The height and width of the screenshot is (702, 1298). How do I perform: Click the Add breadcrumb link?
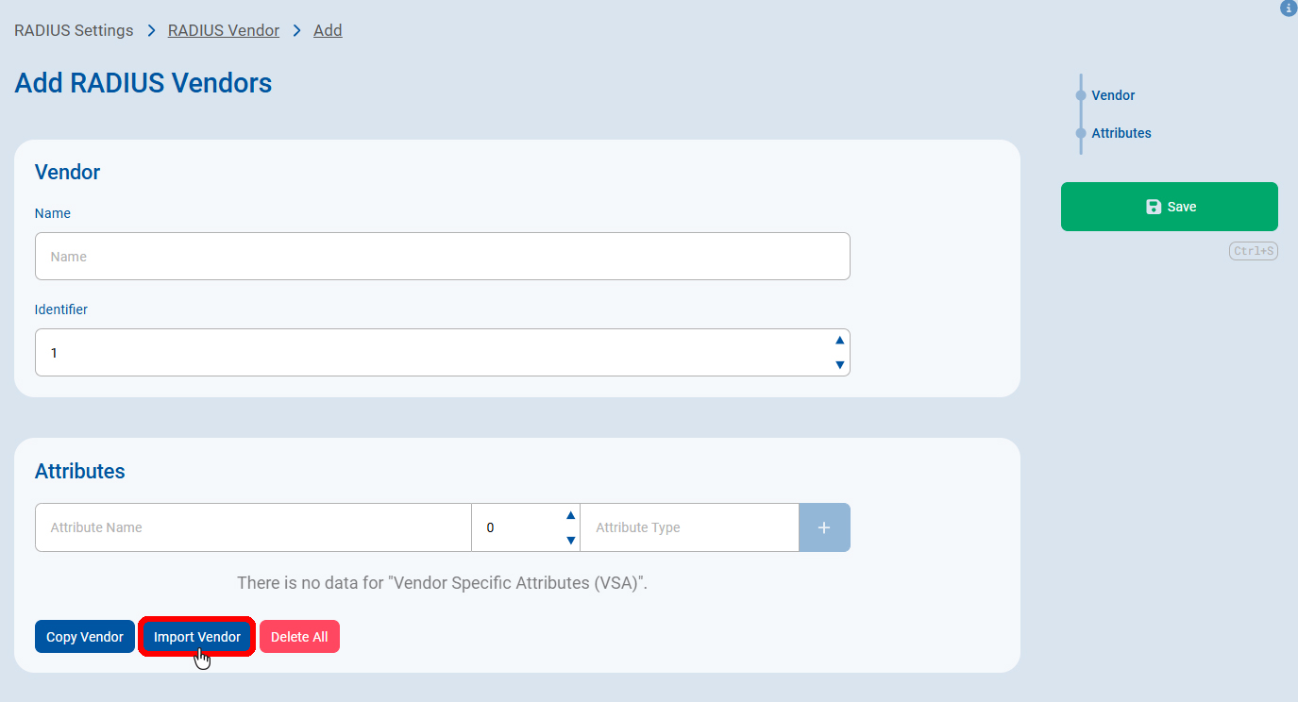pos(328,30)
